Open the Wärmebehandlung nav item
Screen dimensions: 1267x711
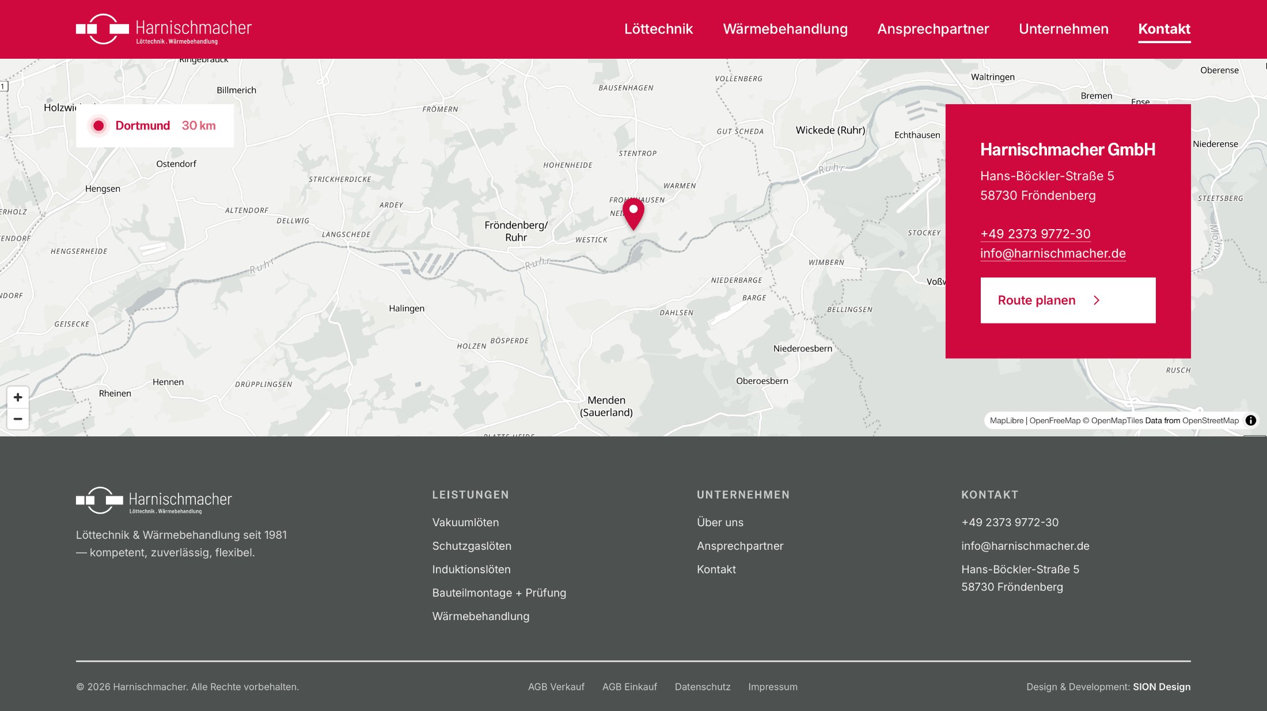click(x=785, y=29)
